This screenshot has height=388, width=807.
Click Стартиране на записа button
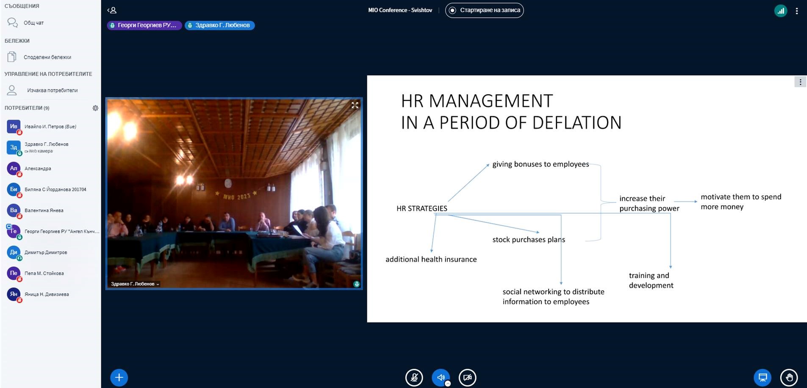484,10
